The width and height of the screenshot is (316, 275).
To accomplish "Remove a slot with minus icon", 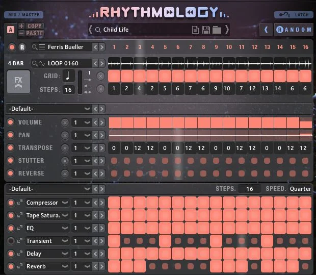I will click(x=21, y=33).
